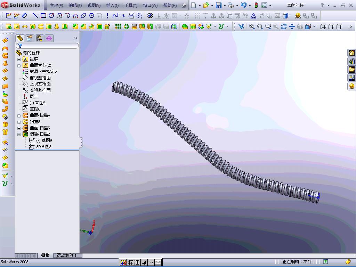Select the Smart Dimension tool

(24, 16)
